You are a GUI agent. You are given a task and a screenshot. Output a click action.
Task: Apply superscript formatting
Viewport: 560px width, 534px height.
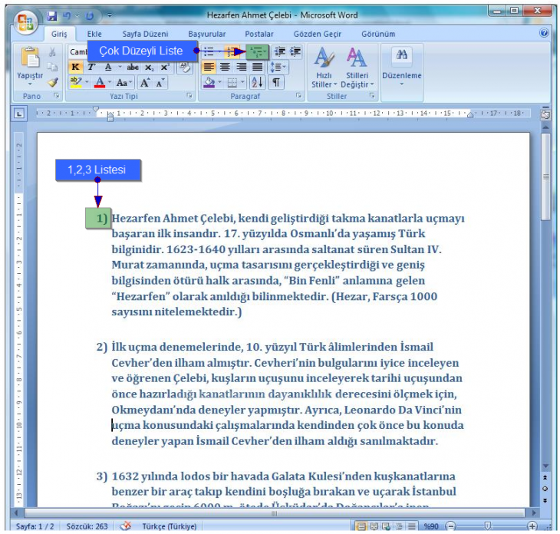coord(165,68)
